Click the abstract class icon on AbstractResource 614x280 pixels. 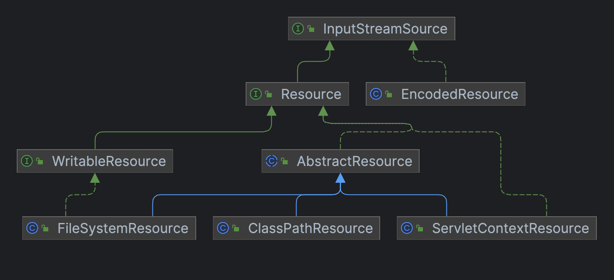pyautogui.click(x=272, y=161)
